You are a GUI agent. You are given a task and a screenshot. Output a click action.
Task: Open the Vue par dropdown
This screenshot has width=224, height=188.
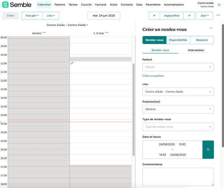coord(32,16)
